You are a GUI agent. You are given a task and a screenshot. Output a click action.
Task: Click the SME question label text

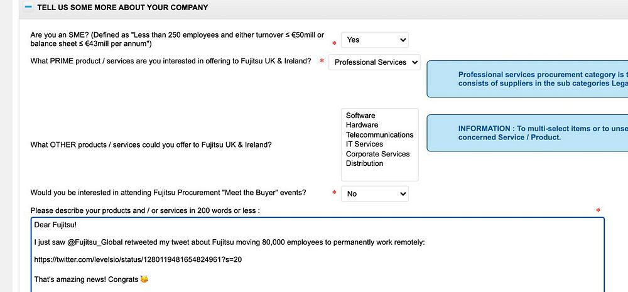point(177,39)
